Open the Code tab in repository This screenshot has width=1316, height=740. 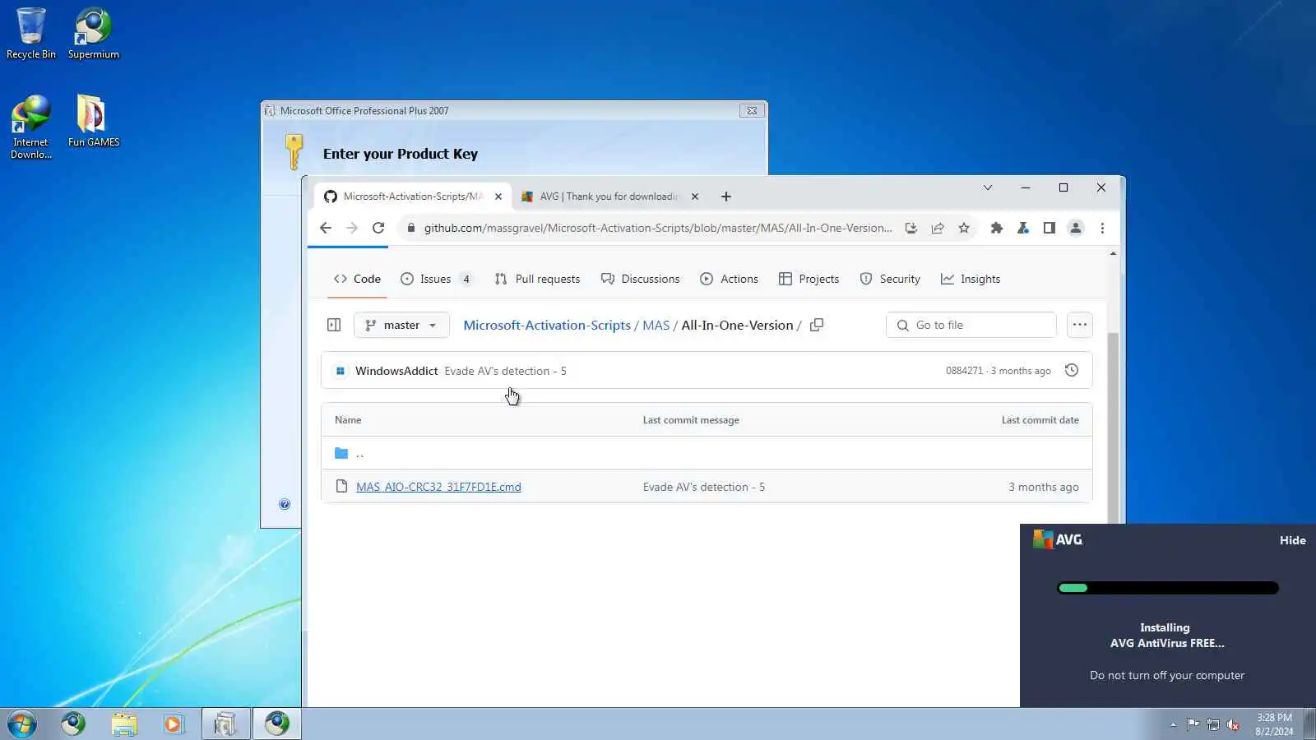tap(357, 279)
